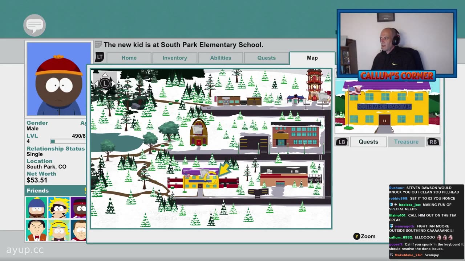Click the streamer webcam overlay

397,43
